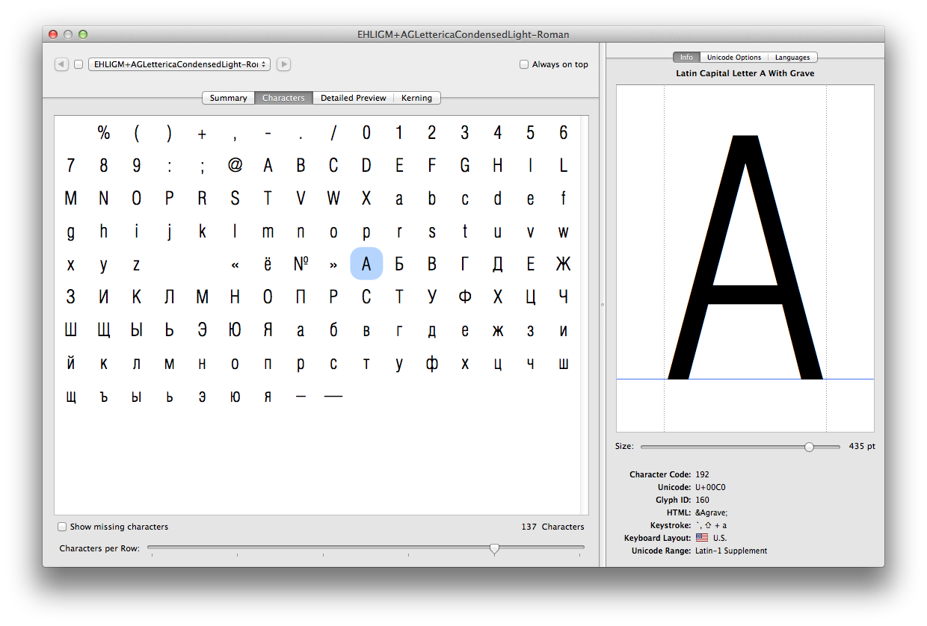This screenshot has width=927, height=626.
Task: Click the U.S. flag keyboard layout icon
Action: [x=701, y=538]
